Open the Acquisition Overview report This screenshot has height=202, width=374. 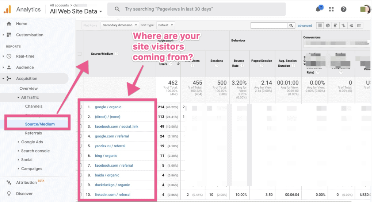pyautogui.click(x=28, y=88)
